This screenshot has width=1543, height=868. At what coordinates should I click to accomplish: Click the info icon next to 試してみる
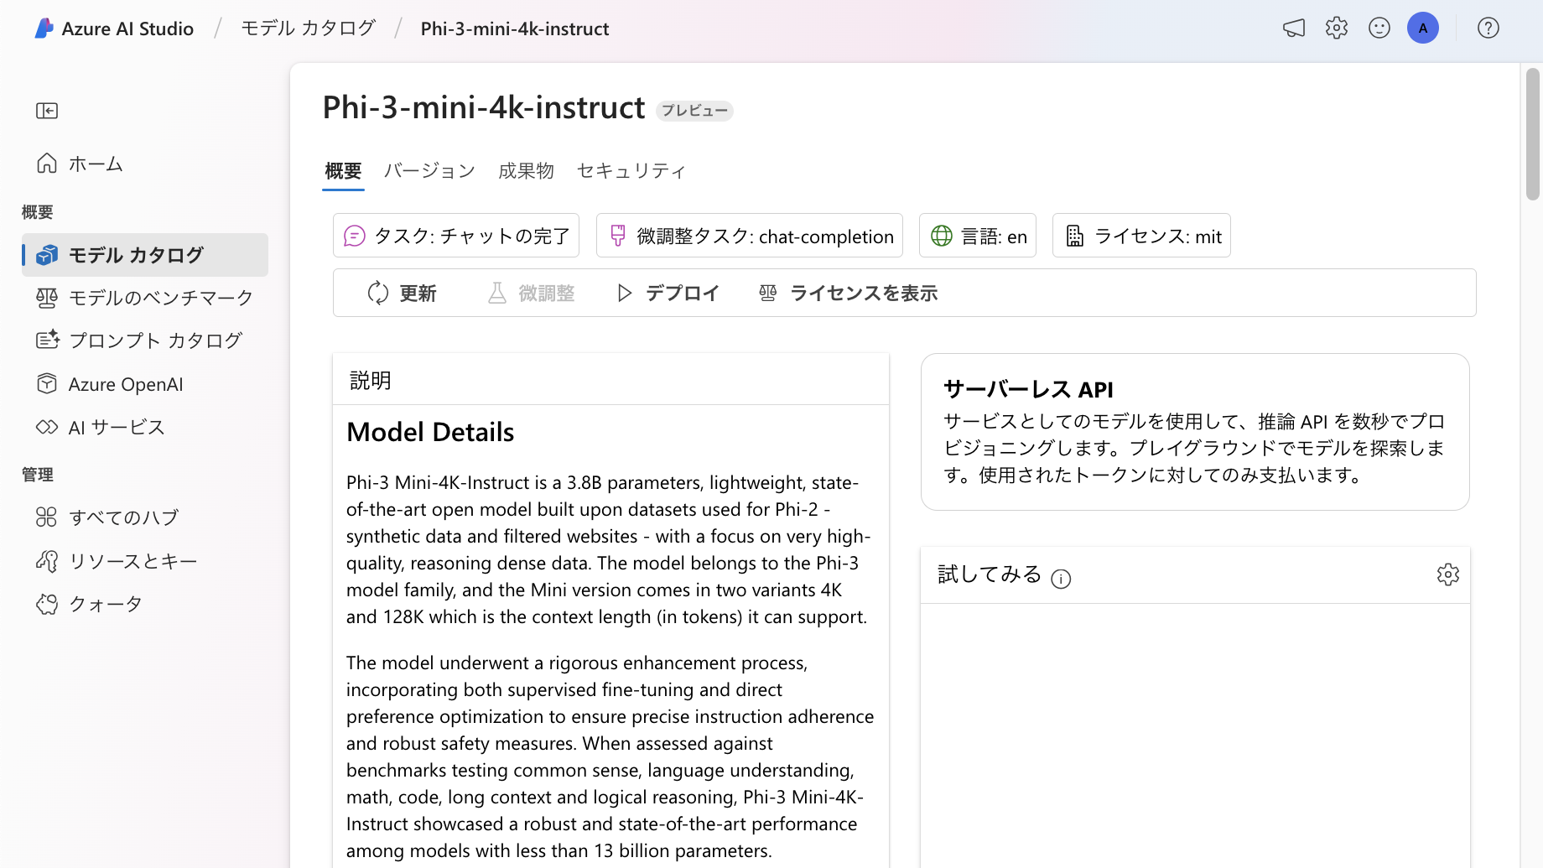(1061, 579)
